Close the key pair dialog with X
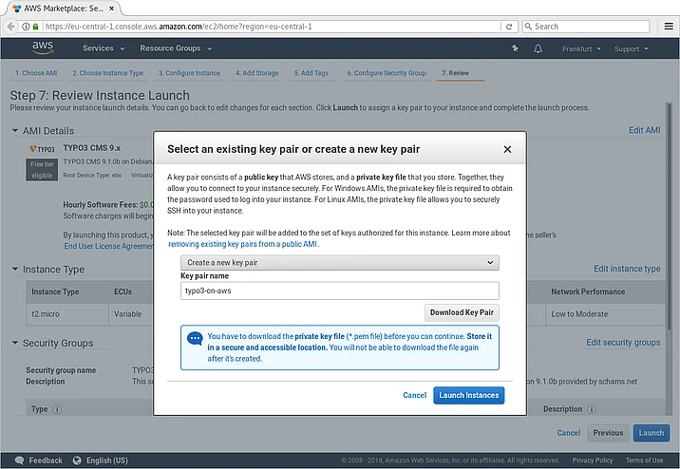 (x=507, y=149)
